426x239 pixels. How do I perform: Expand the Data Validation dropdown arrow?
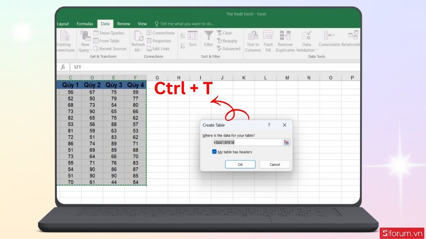tap(316, 50)
